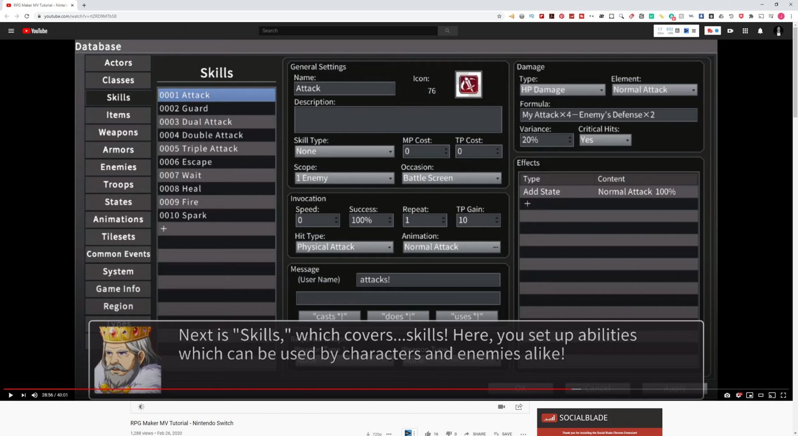Viewport: 798px width, 436px height.
Task: Enter fullscreen mode in the video player
Action: (x=783, y=395)
